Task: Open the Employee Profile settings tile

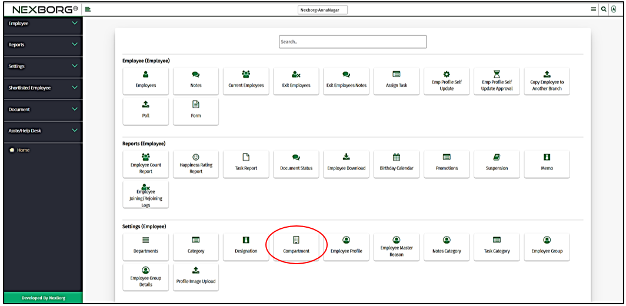Action: tap(346, 247)
